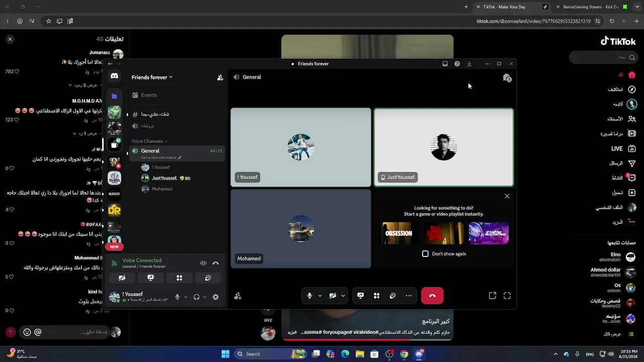Focus the JustYoussef. video tile

pos(443,147)
